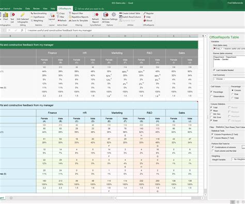Open the Review ribbon tab
Image resolution: width=245 pixels, height=204 pixels.
(x=36, y=8)
